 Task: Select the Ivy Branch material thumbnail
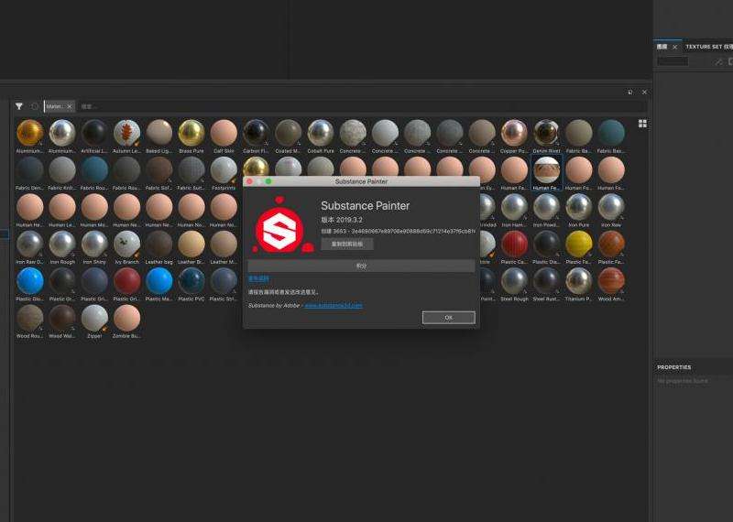pyautogui.click(x=126, y=244)
